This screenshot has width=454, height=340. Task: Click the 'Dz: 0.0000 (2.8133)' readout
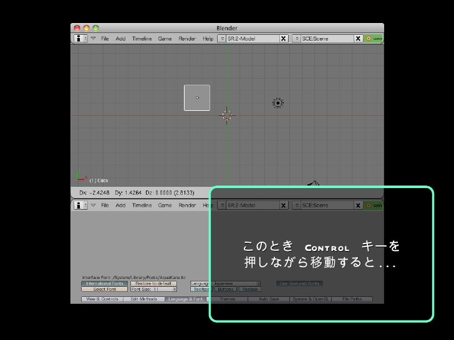(170, 192)
